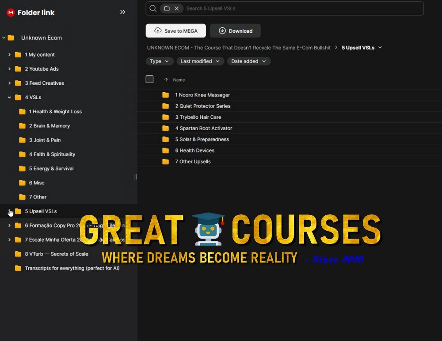442x341 pixels.
Task: Select 2 Brain & Memory subfolder
Action: pos(50,126)
